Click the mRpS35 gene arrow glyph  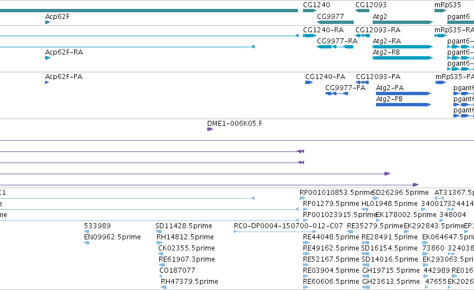click(440, 11)
